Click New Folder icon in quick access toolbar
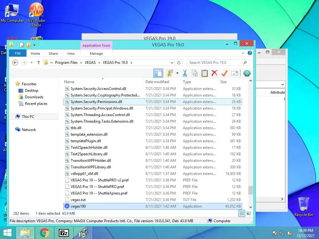The width and height of the screenshot is (319, 239). [28, 45]
